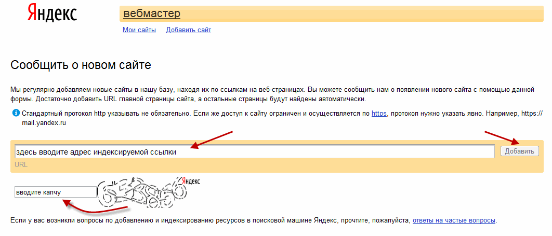The height and width of the screenshot is (236, 552).
Task: Click the Добавить button
Action: click(519, 151)
